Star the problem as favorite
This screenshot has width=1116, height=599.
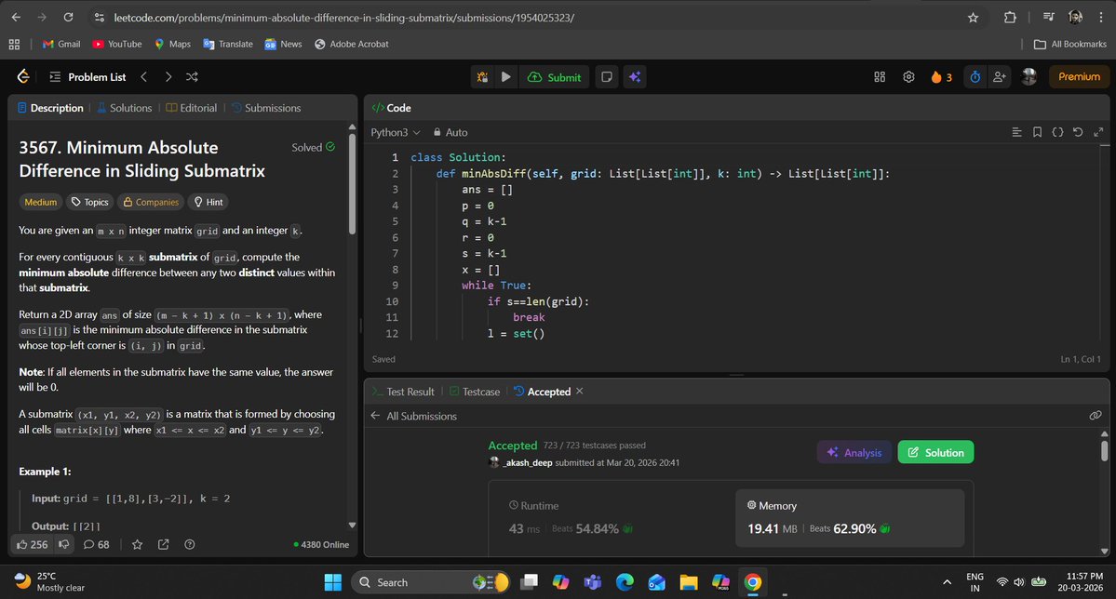(x=138, y=544)
